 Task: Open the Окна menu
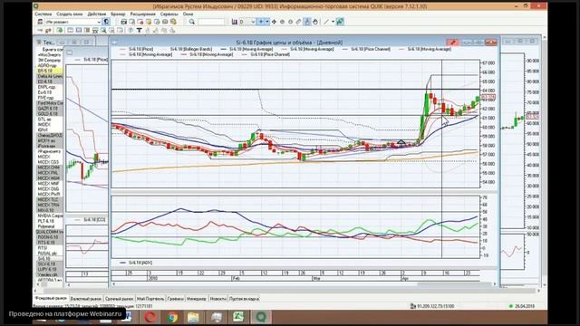pyautogui.click(x=188, y=14)
